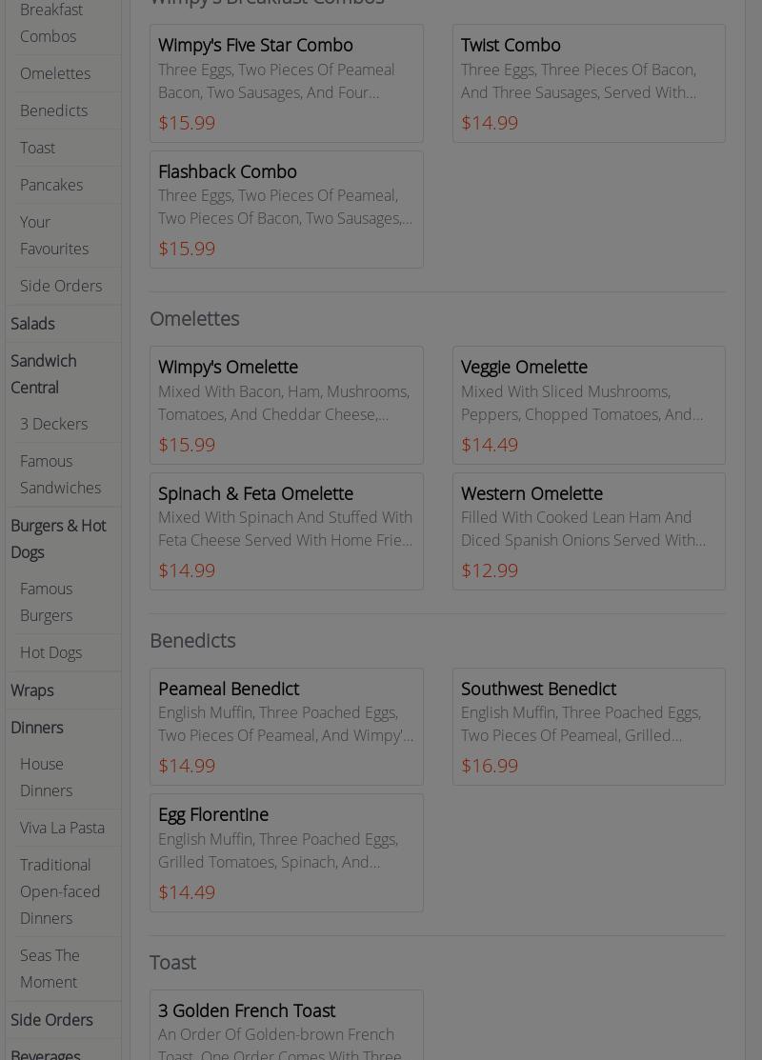Jump to Burgers & Hot Dogs category

(x=58, y=539)
